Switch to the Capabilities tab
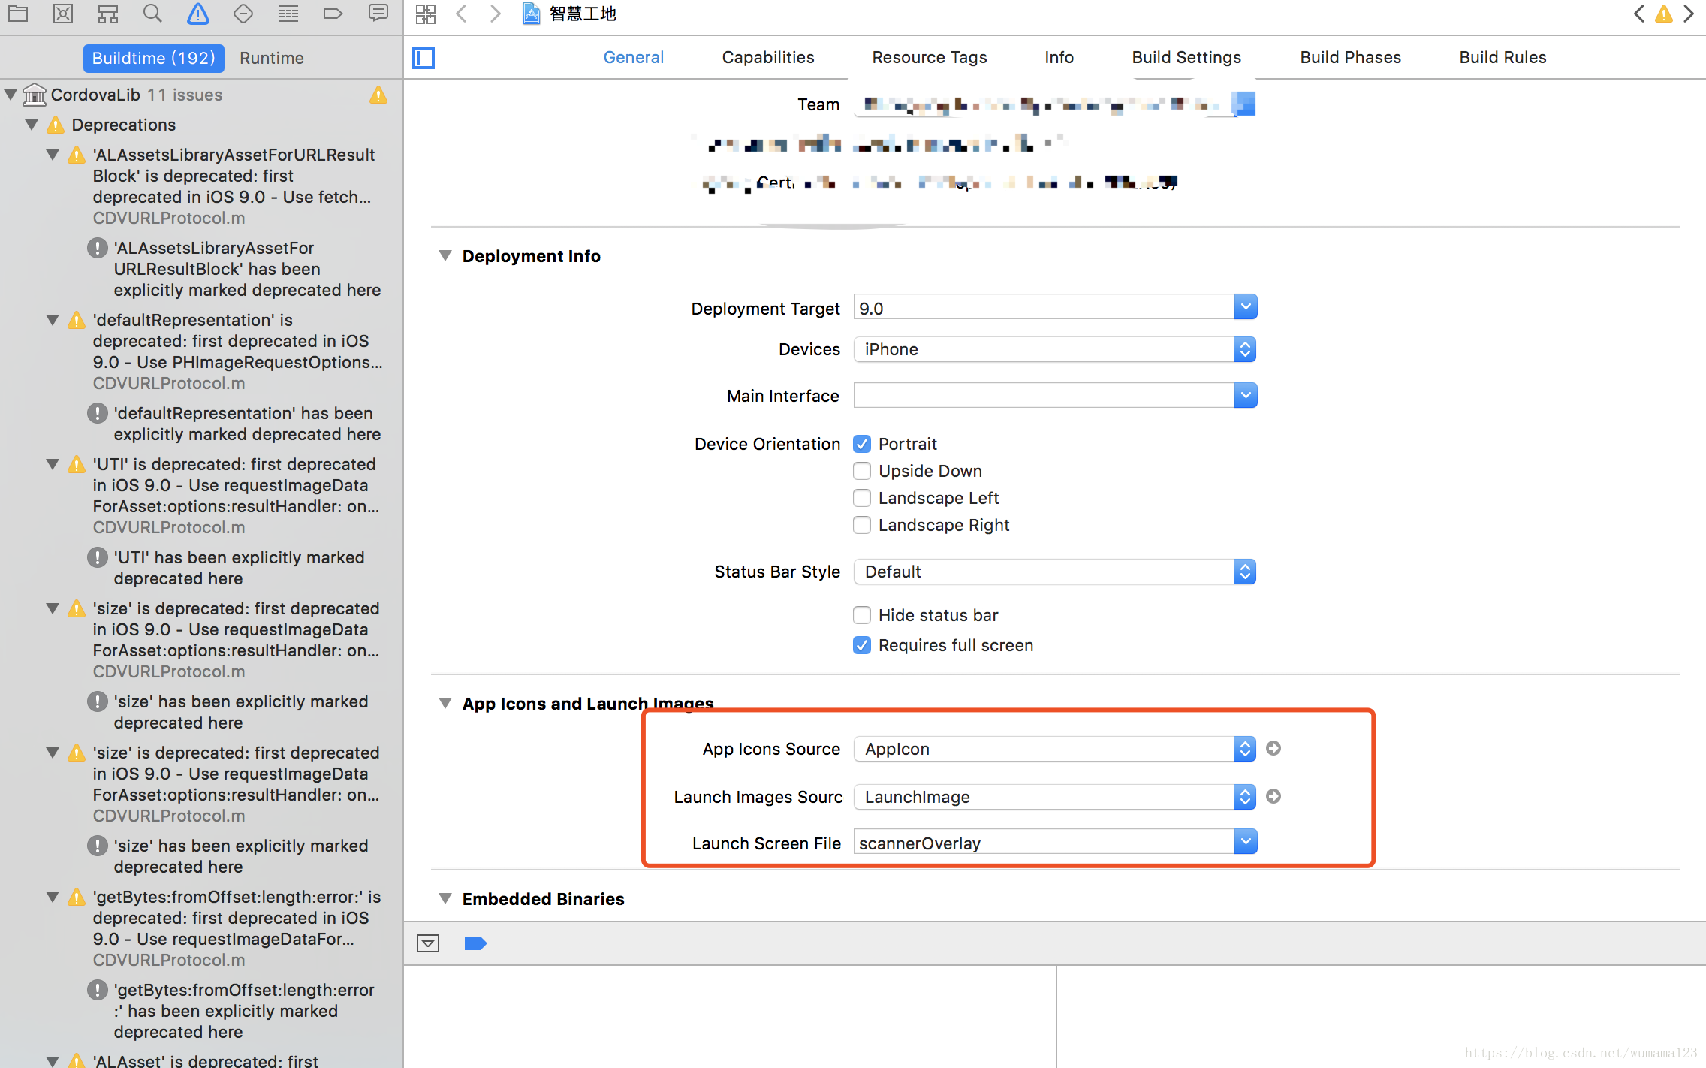The width and height of the screenshot is (1706, 1068). pyautogui.click(x=767, y=56)
